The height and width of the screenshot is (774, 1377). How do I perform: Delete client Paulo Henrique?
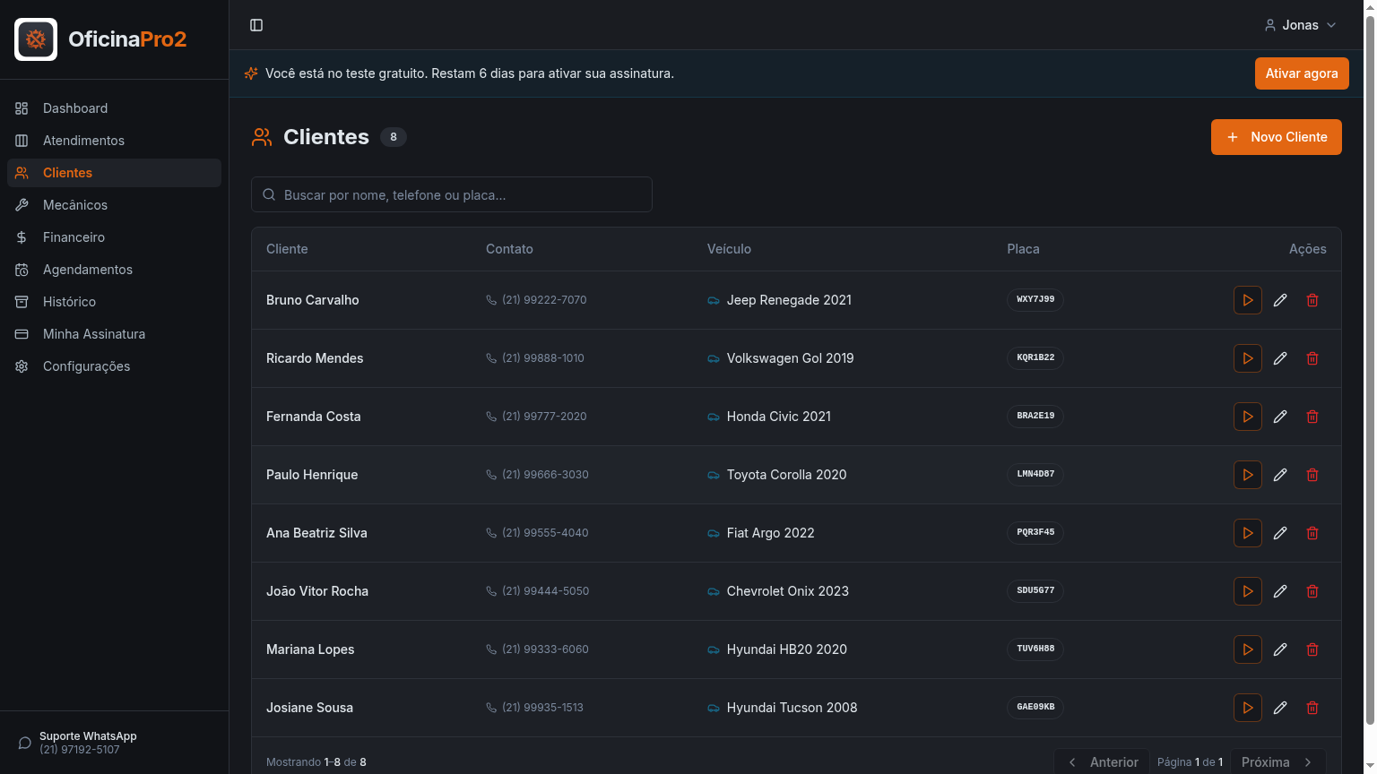pyautogui.click(x=1312, y=475)
